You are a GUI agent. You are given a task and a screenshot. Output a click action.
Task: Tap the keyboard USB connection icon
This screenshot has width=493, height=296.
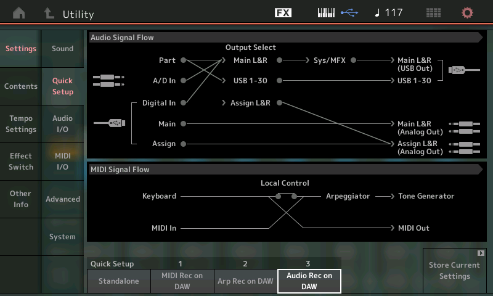(337, 13)
